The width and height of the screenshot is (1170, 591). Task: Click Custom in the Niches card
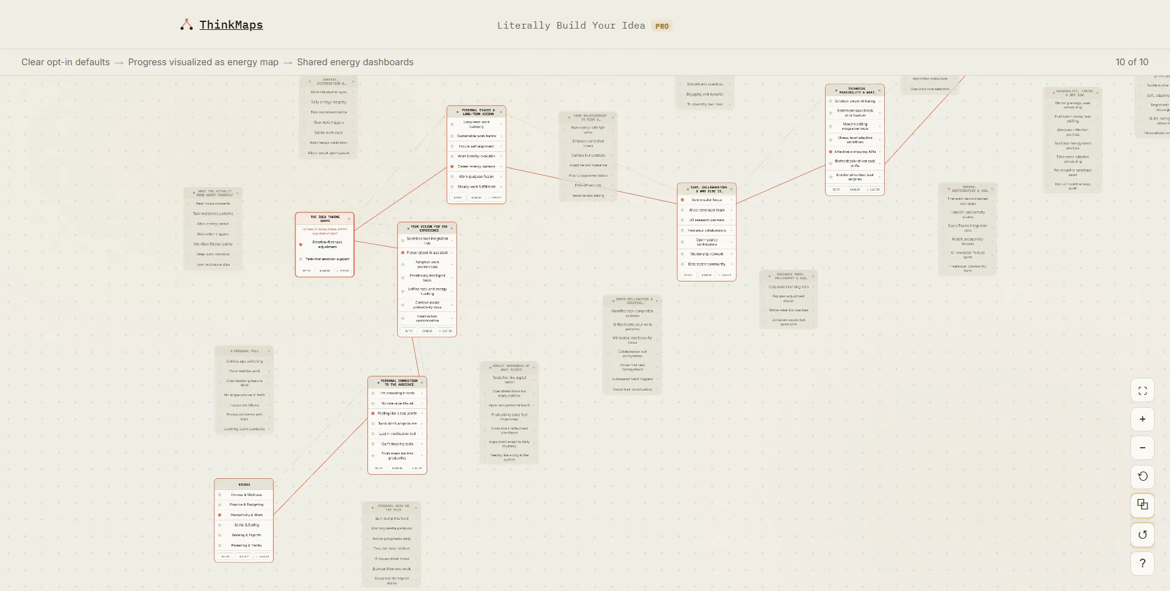(263, 556)
